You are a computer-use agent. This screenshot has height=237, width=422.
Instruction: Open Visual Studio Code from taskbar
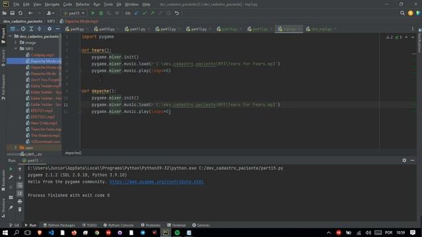51,232
